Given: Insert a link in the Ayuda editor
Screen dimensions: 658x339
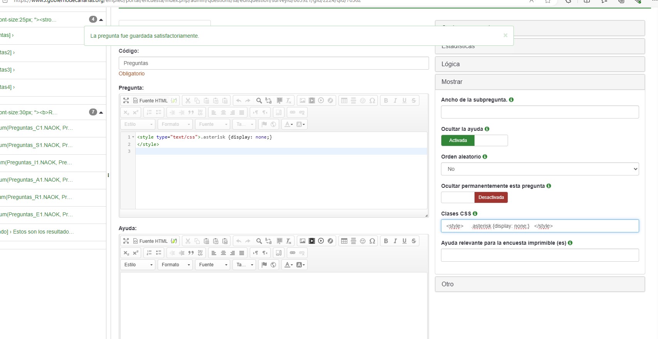Looking at the screenshot, I should (293, 253).
